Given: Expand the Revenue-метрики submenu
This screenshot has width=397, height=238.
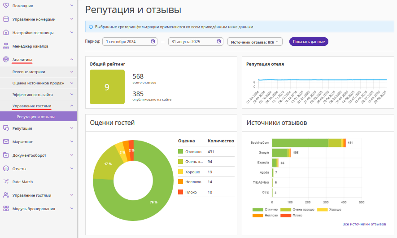Looking at the screenshot, I should click(72, 71).
